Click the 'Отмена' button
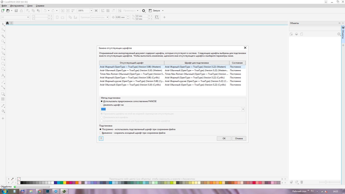 [239, 138]
